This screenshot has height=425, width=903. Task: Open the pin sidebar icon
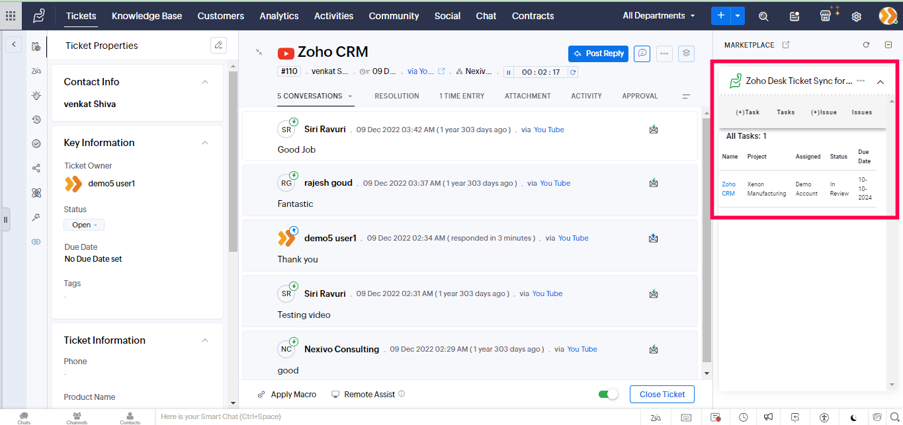(x=36, y=217)
